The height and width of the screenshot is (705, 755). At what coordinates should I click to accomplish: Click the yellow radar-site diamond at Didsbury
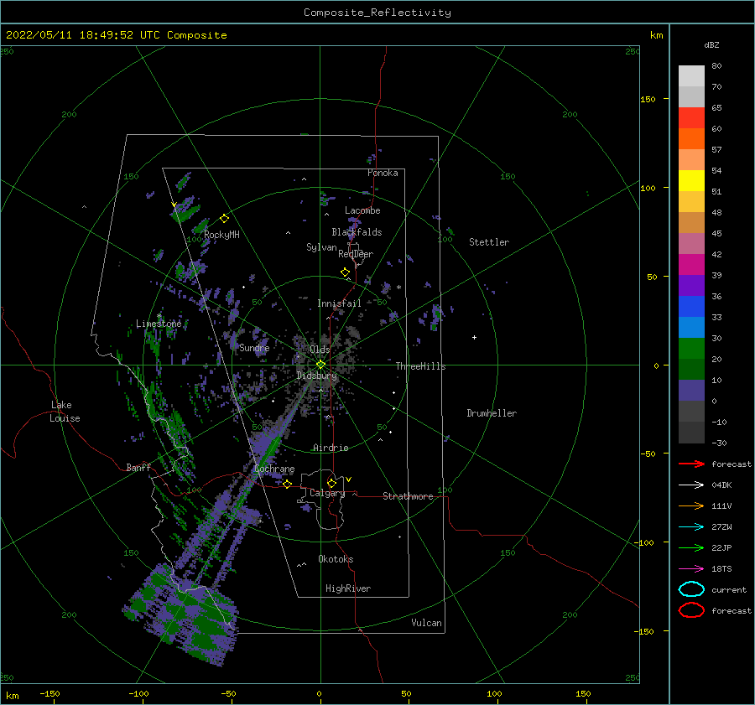pyautogui.click(x=320, y=365)
